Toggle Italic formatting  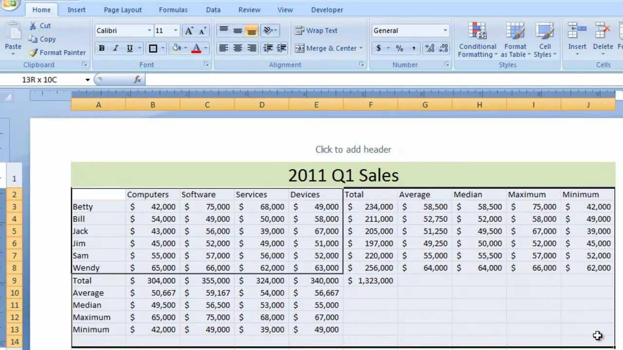pos(115,48)
